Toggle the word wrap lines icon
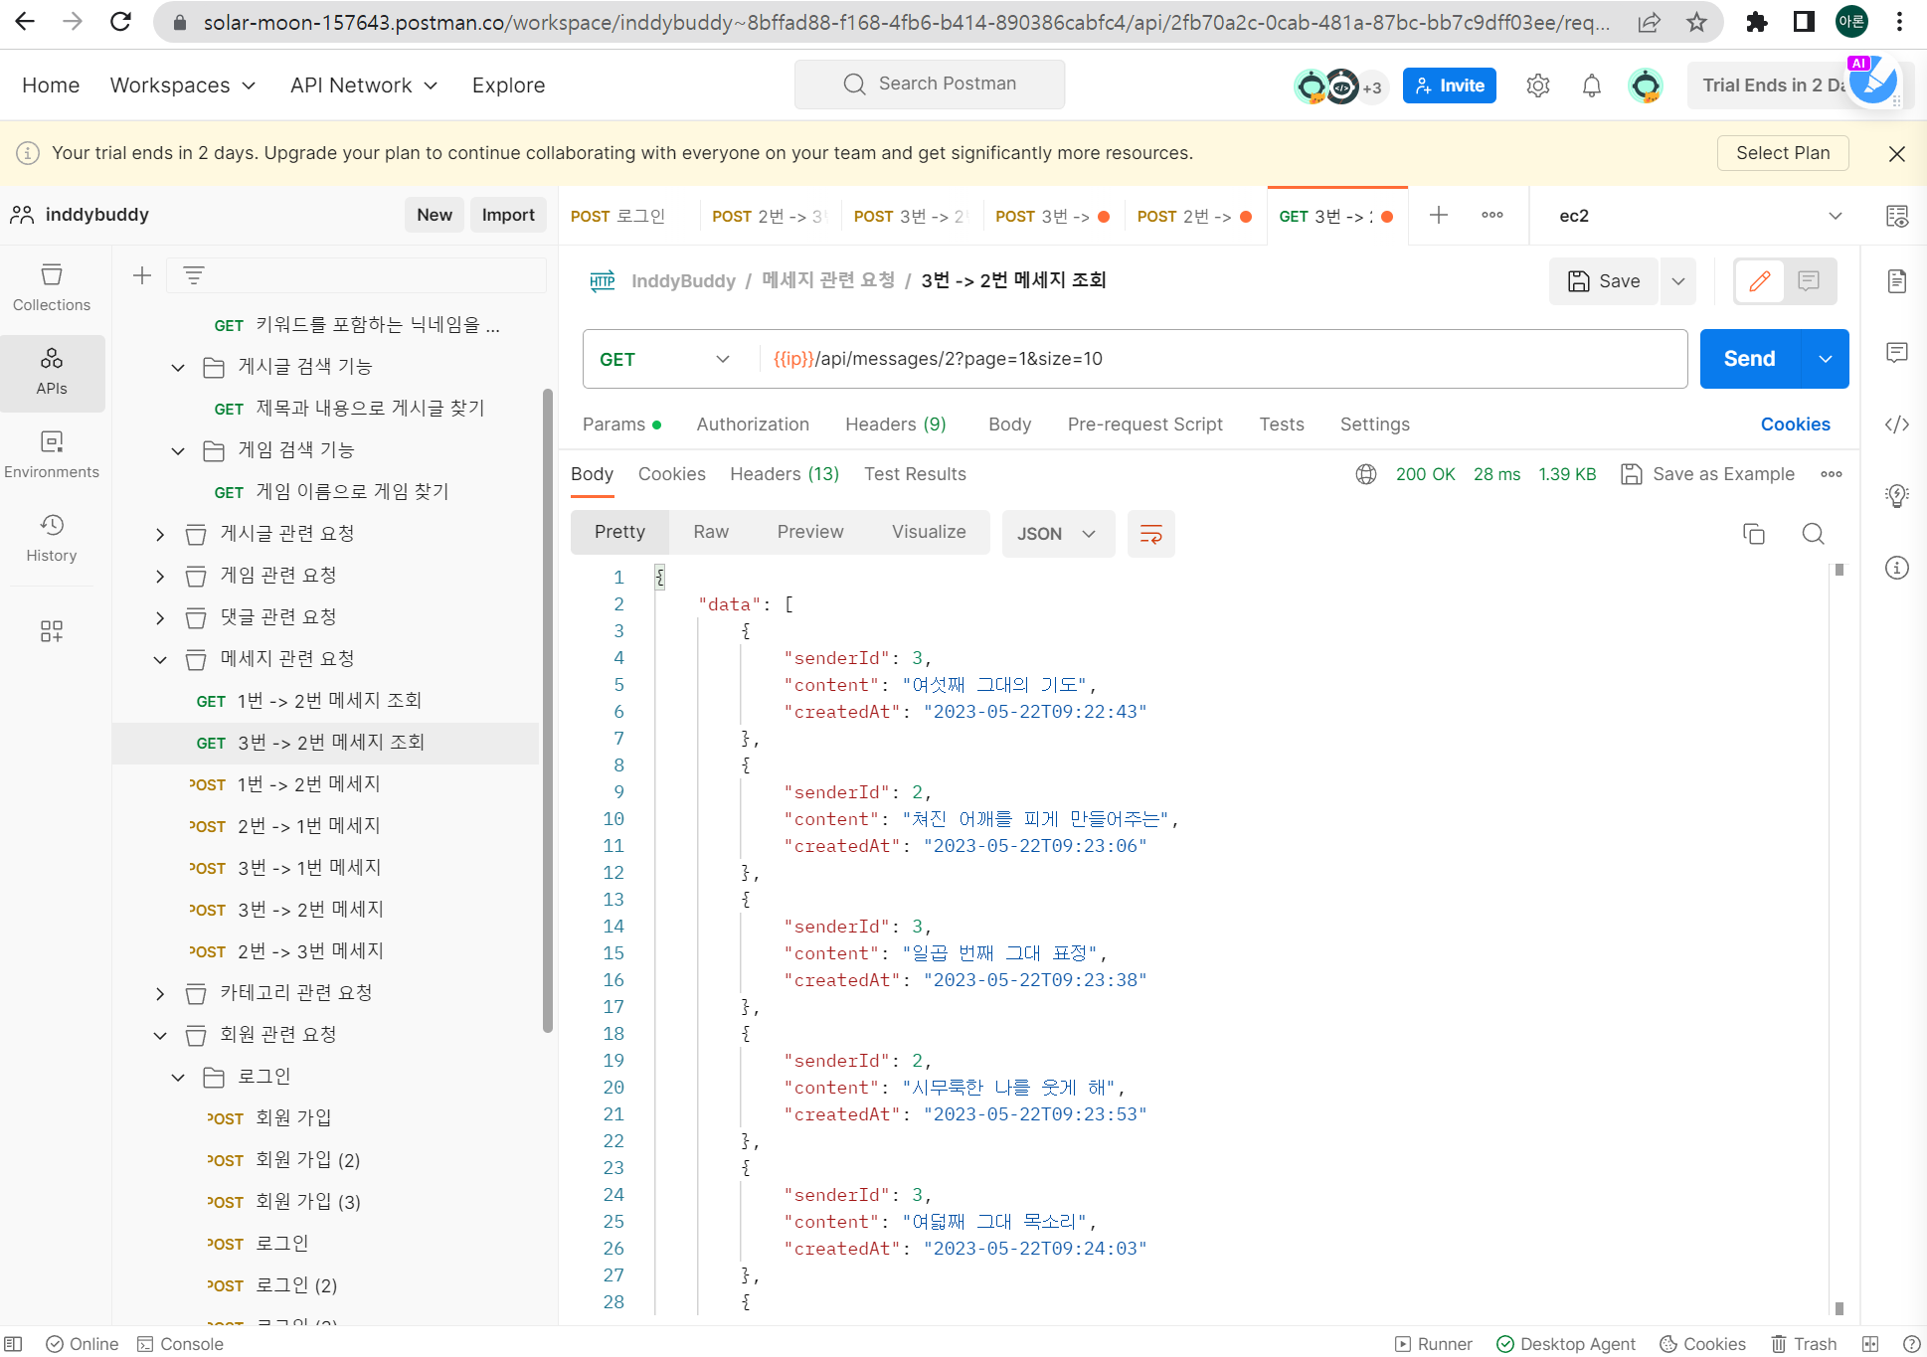Viewport: 1927px width, 1357px height. (1150, 534)
